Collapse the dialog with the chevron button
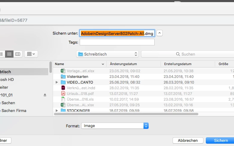Screen dimensions: 234x146 pos(159,33)
